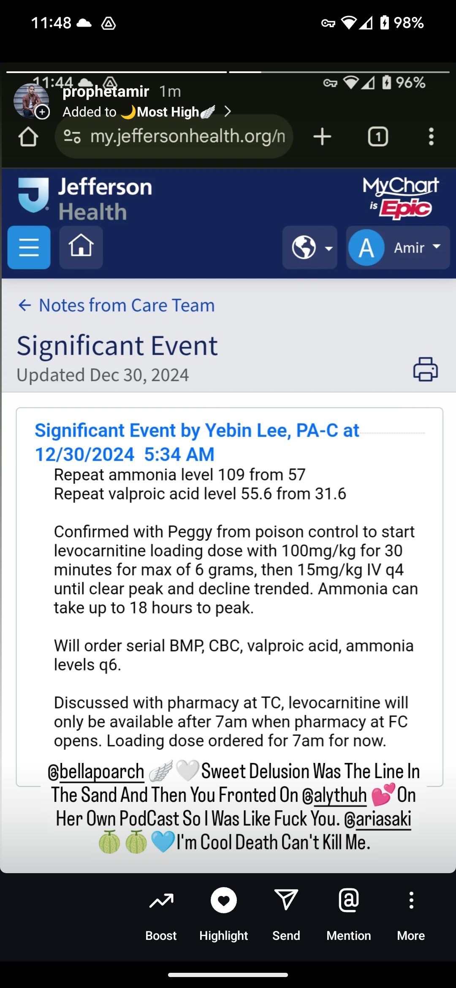456x988 pixels.
Task: Tap the @alythuh mention
Action: [334, 795]
